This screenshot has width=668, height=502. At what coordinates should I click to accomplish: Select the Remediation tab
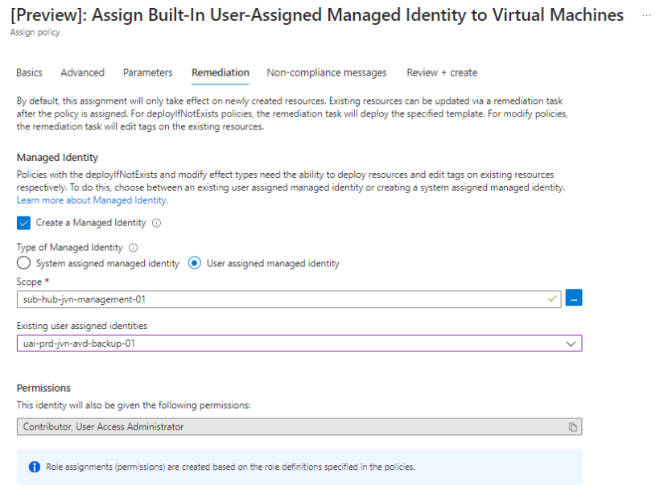[x=221, y=73]
